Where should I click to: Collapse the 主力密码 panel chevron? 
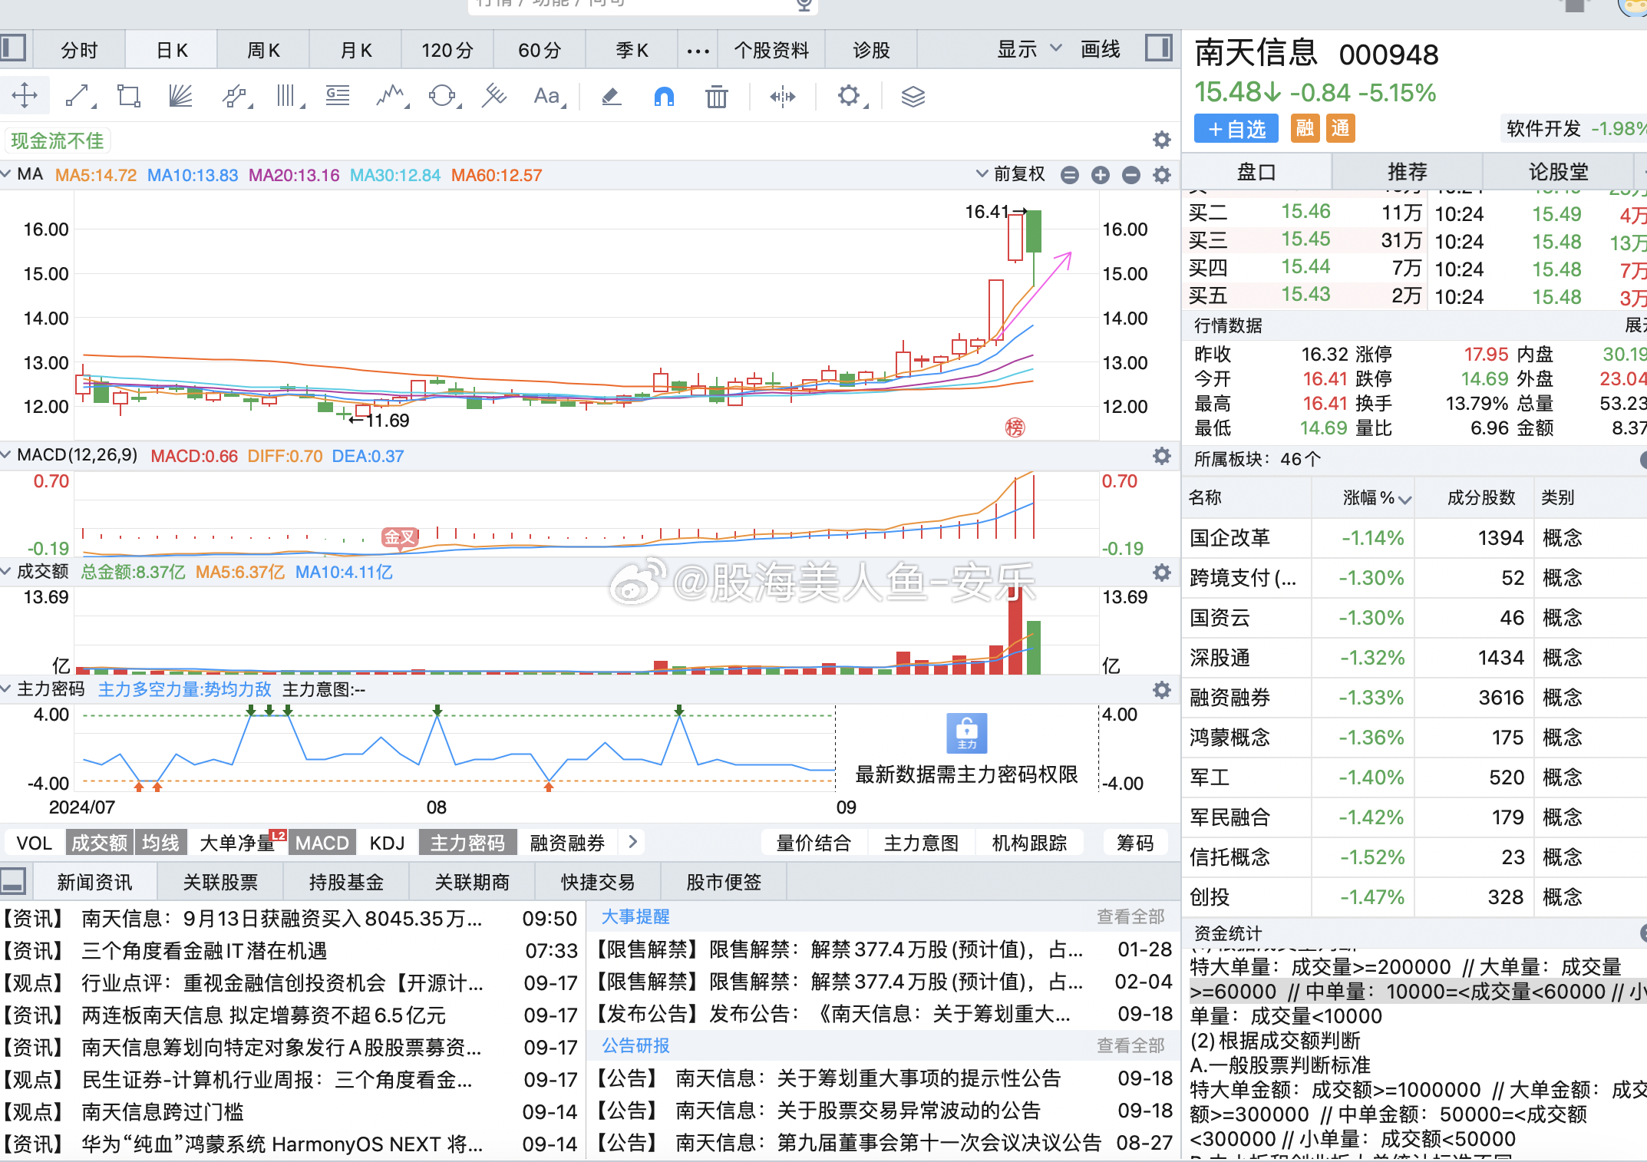(x=6, y=689)
